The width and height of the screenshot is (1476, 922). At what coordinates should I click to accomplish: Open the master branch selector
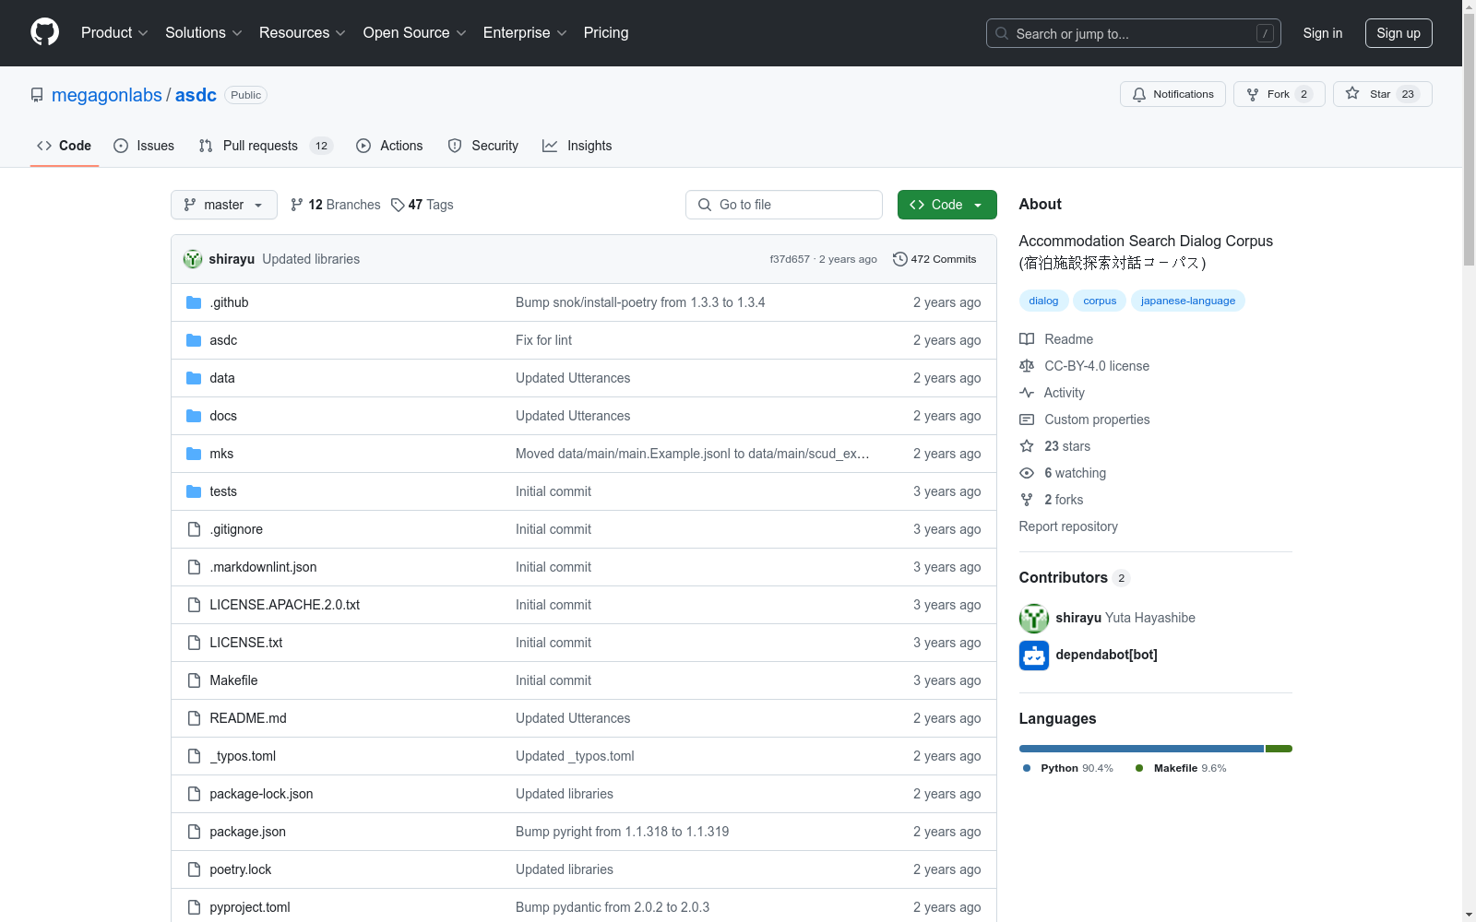click(x=224, y=205)
